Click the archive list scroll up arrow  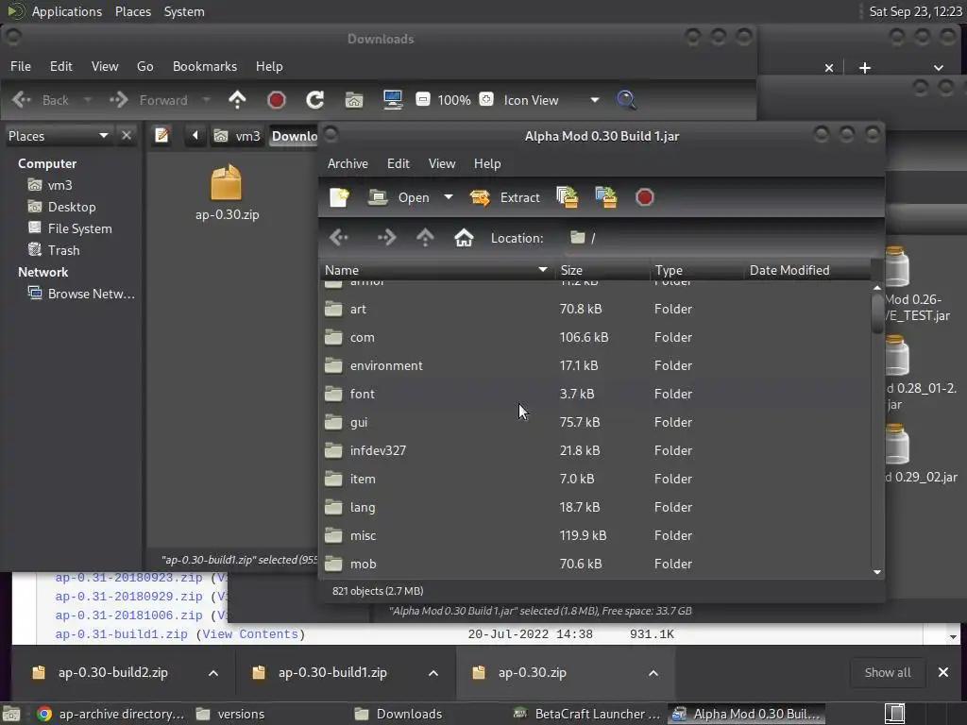877,288
